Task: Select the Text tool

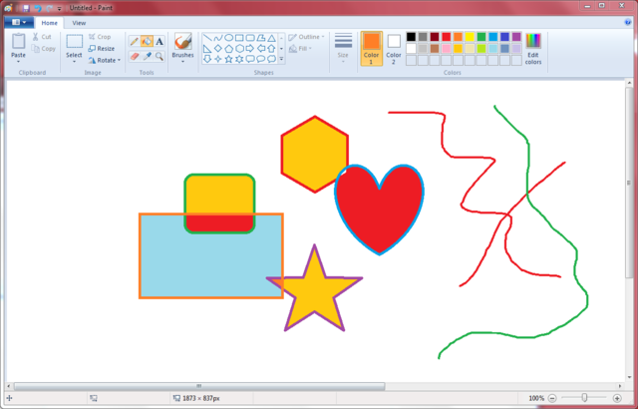Action: (159, 42)
